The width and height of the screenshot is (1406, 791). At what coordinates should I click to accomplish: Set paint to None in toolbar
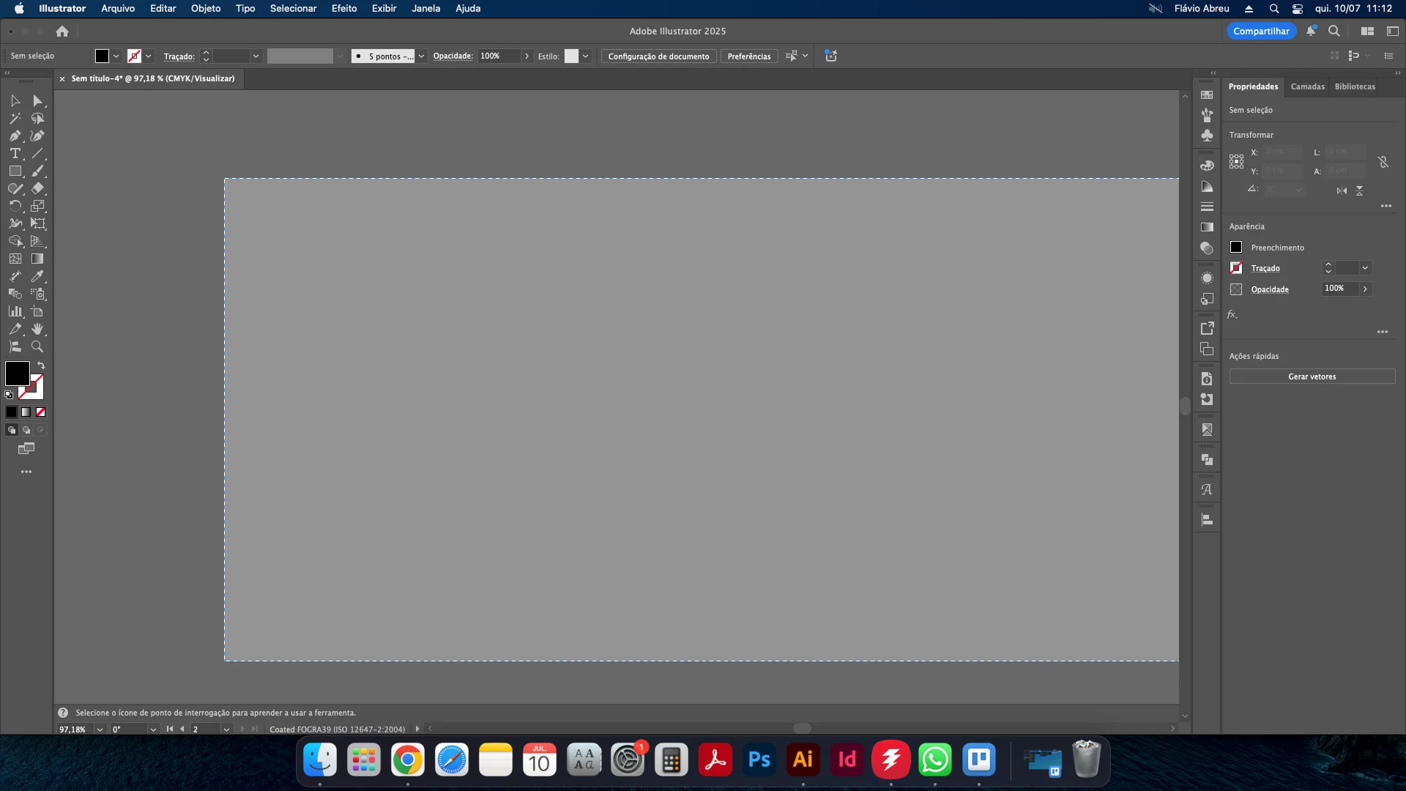41,412
